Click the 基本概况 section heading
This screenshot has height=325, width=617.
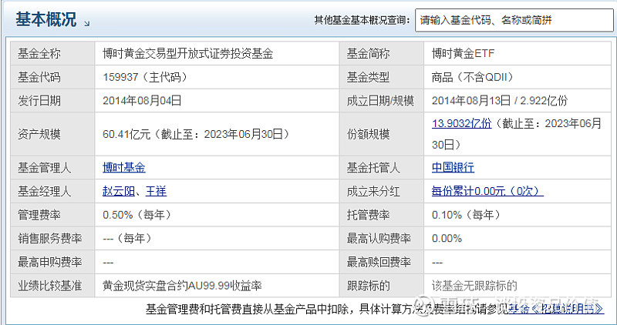coord(46,21)
